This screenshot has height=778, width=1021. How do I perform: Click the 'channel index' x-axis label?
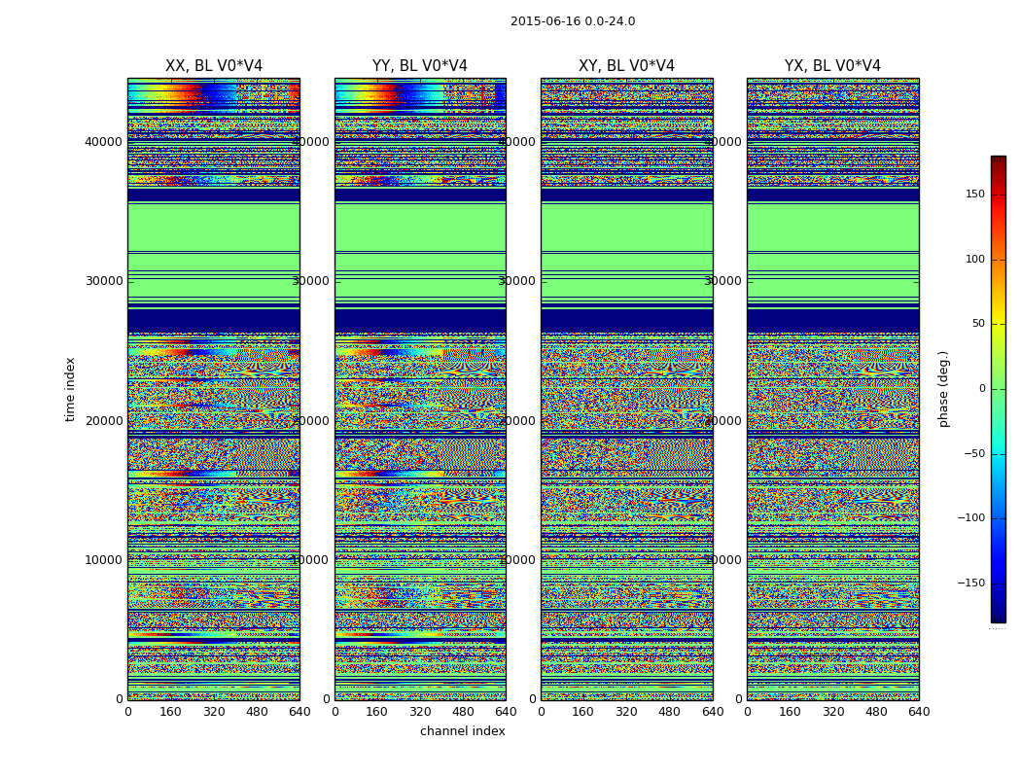462,731
